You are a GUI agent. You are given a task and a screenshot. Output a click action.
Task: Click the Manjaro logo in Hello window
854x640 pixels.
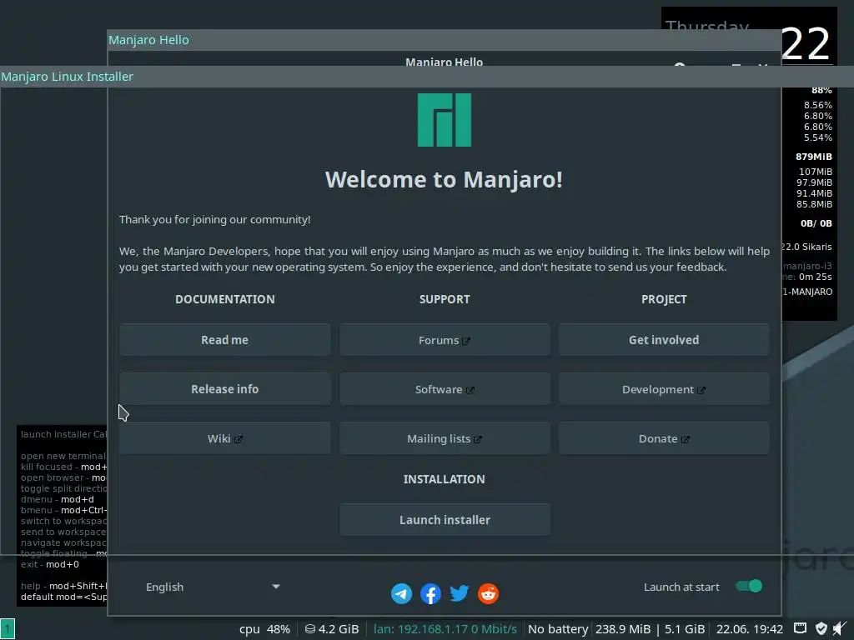pyautogui.click(x=445, y=120)
